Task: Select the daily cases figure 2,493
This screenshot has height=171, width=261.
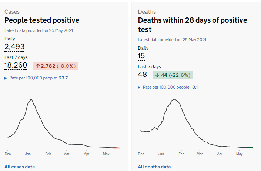Action: pos(14,46)
